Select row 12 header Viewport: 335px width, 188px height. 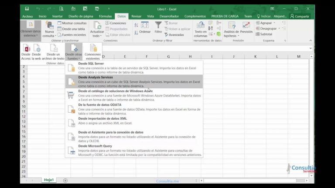click(24, 117)
